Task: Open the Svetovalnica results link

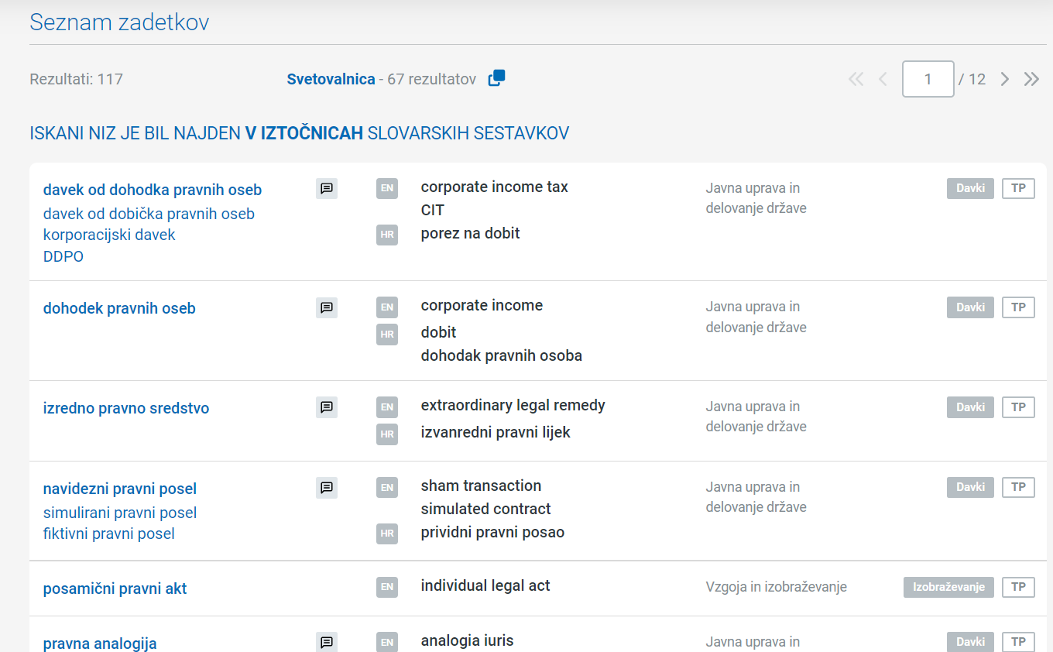Action: point(331,79)
